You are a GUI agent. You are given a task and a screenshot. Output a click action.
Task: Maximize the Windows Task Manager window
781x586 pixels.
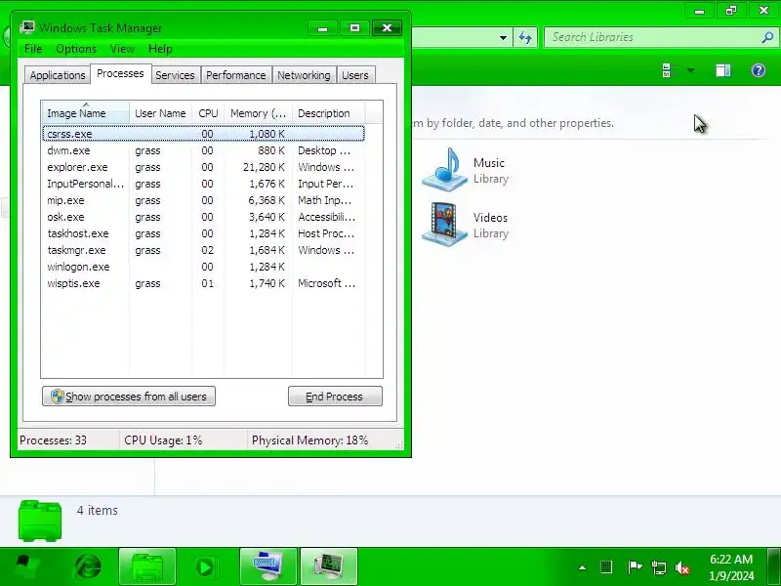point(354,28)
